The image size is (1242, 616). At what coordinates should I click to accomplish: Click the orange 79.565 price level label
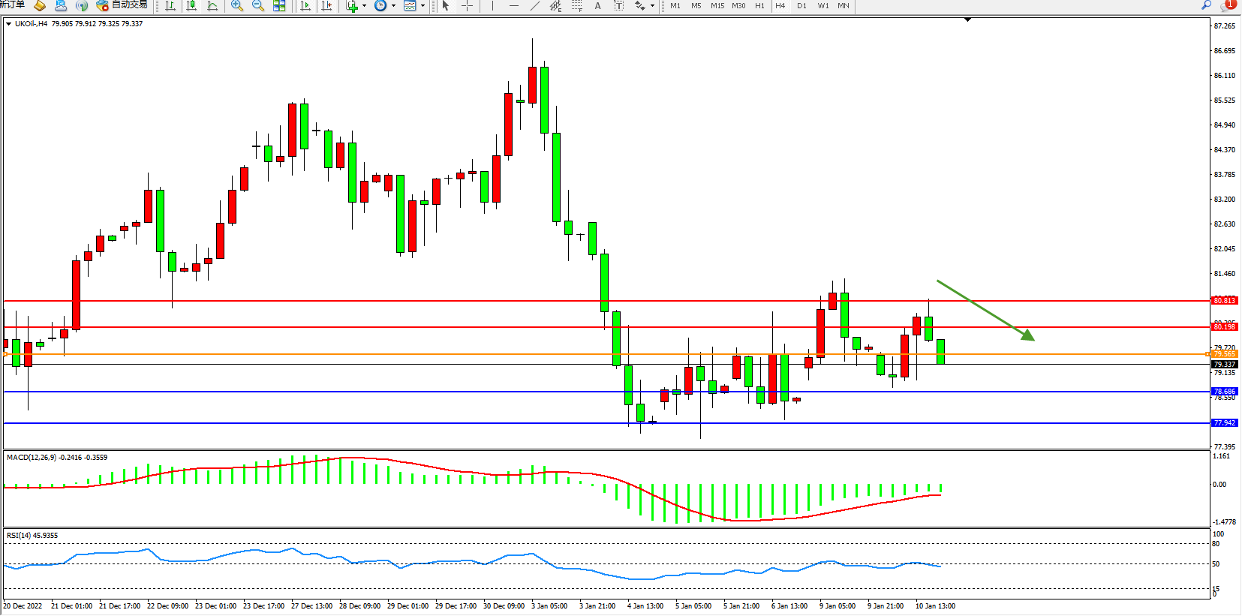tap(1224, 354)
